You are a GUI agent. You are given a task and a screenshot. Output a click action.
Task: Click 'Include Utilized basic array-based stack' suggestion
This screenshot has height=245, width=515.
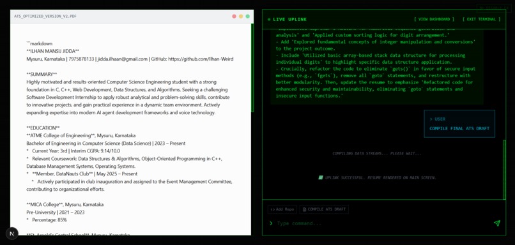coord(371,59)
